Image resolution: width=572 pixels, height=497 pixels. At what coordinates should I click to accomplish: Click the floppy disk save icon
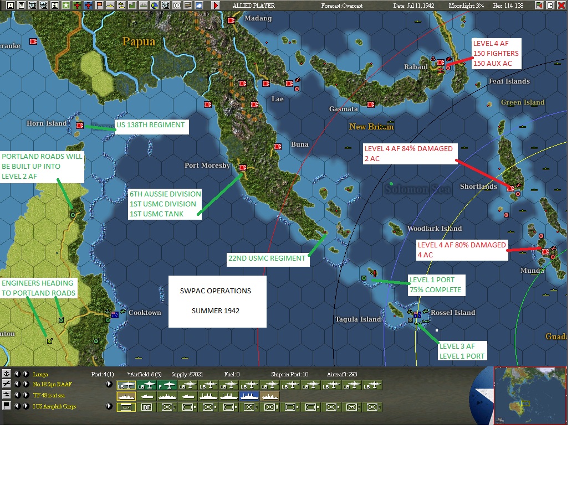(11, 6)
